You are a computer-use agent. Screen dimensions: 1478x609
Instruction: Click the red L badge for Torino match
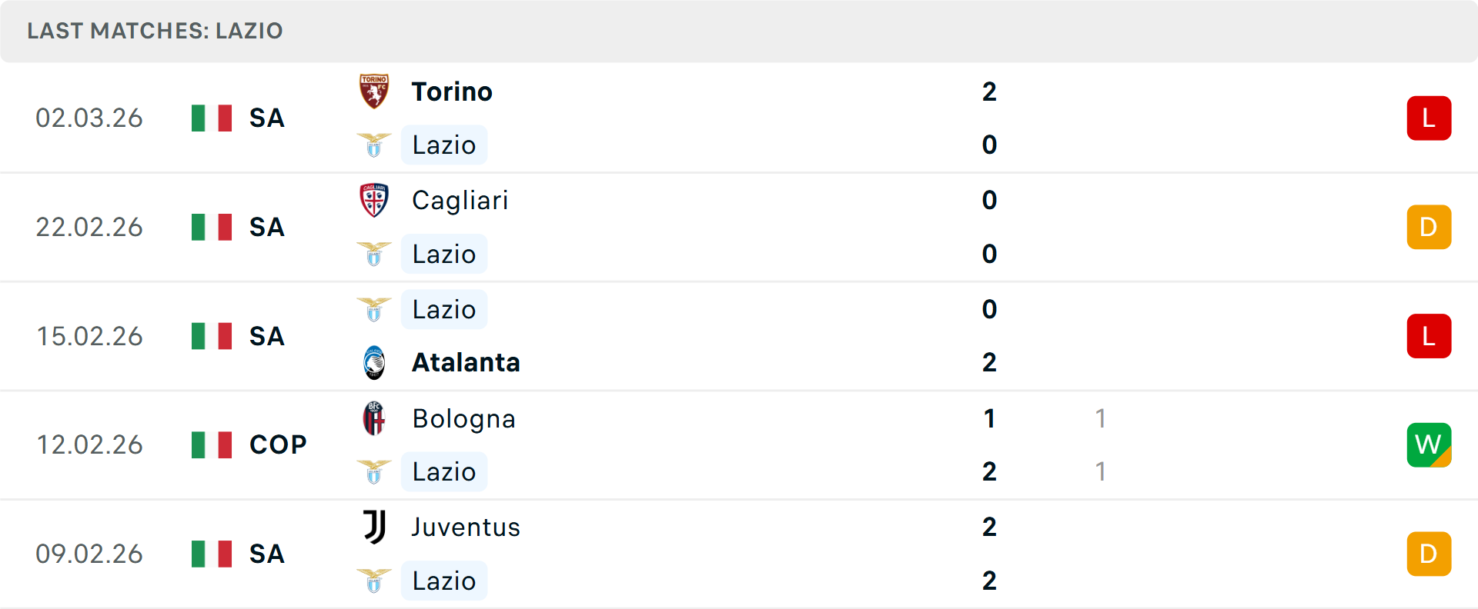point(1429,118)
